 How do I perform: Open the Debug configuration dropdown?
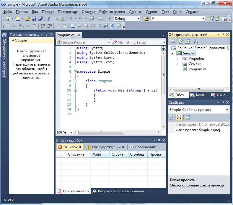pyautogui.click(x=138, y=19)
